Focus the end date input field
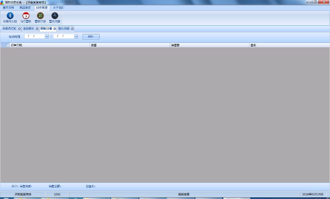The width and height of the screenshot is (330, 199). pyautogui.click(x=64, y=36)
